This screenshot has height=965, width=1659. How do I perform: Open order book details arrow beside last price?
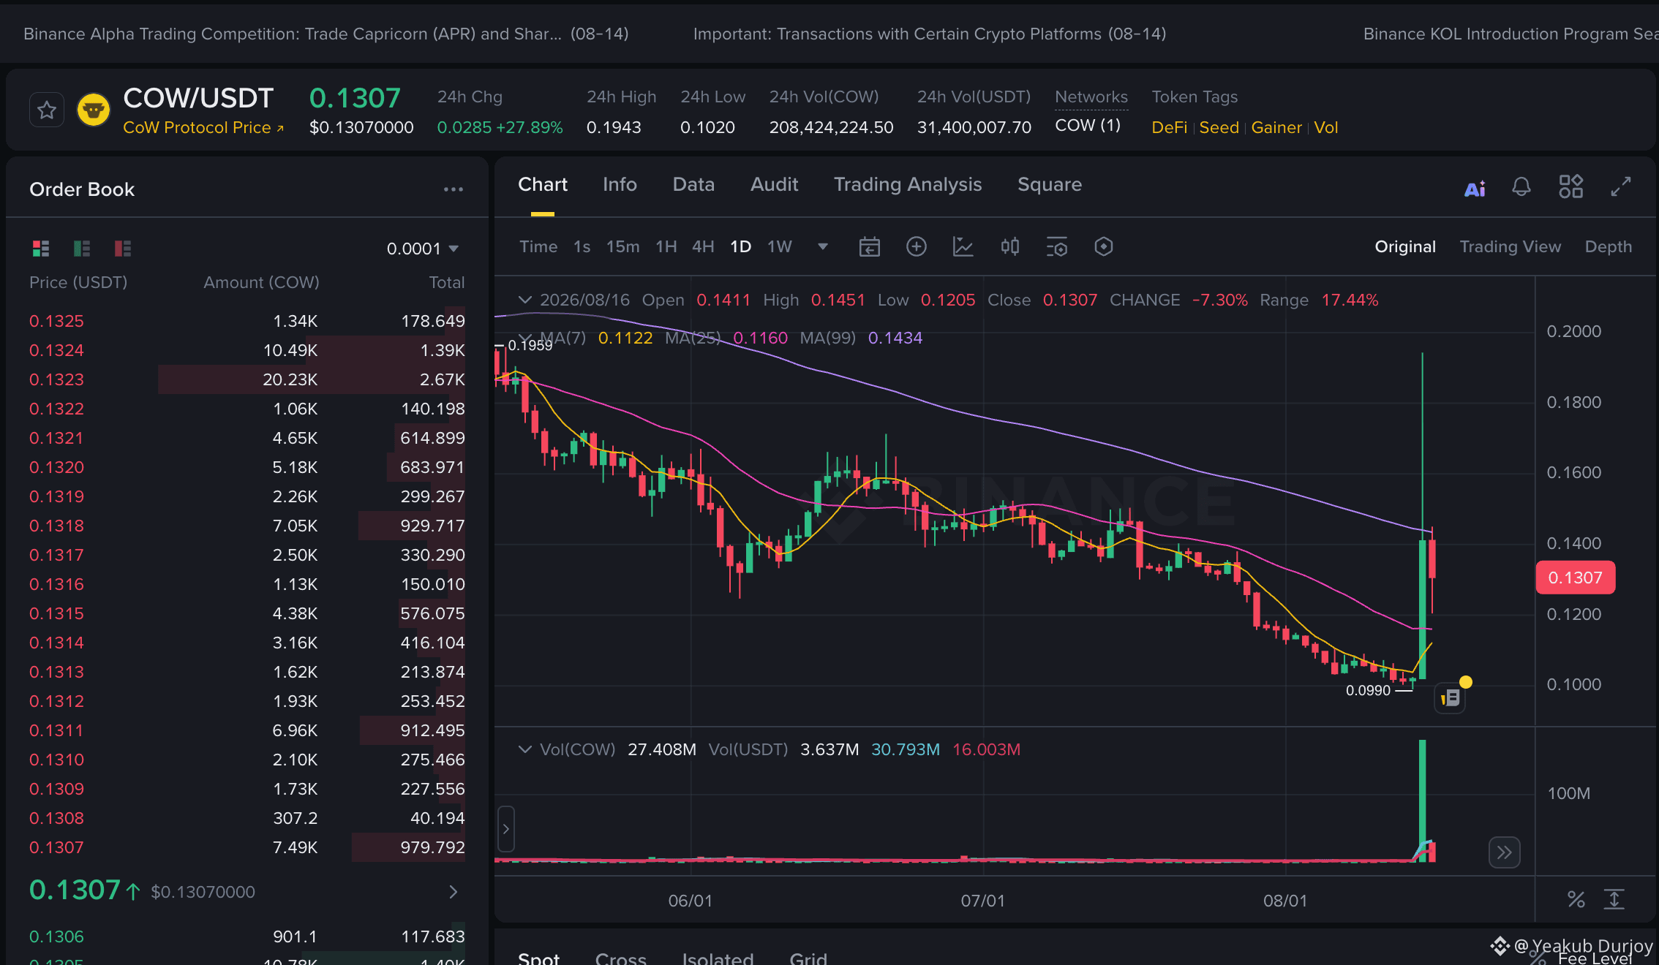pos(454,892)
